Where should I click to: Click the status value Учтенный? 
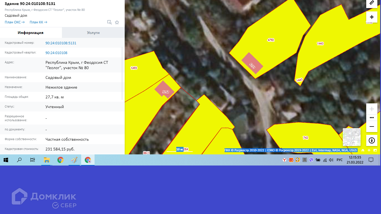(x=55, y=107)
